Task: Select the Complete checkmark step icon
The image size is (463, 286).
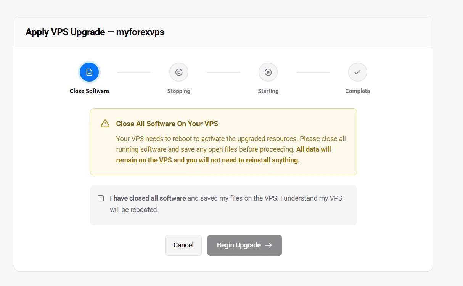Action: tap(357, 72)
